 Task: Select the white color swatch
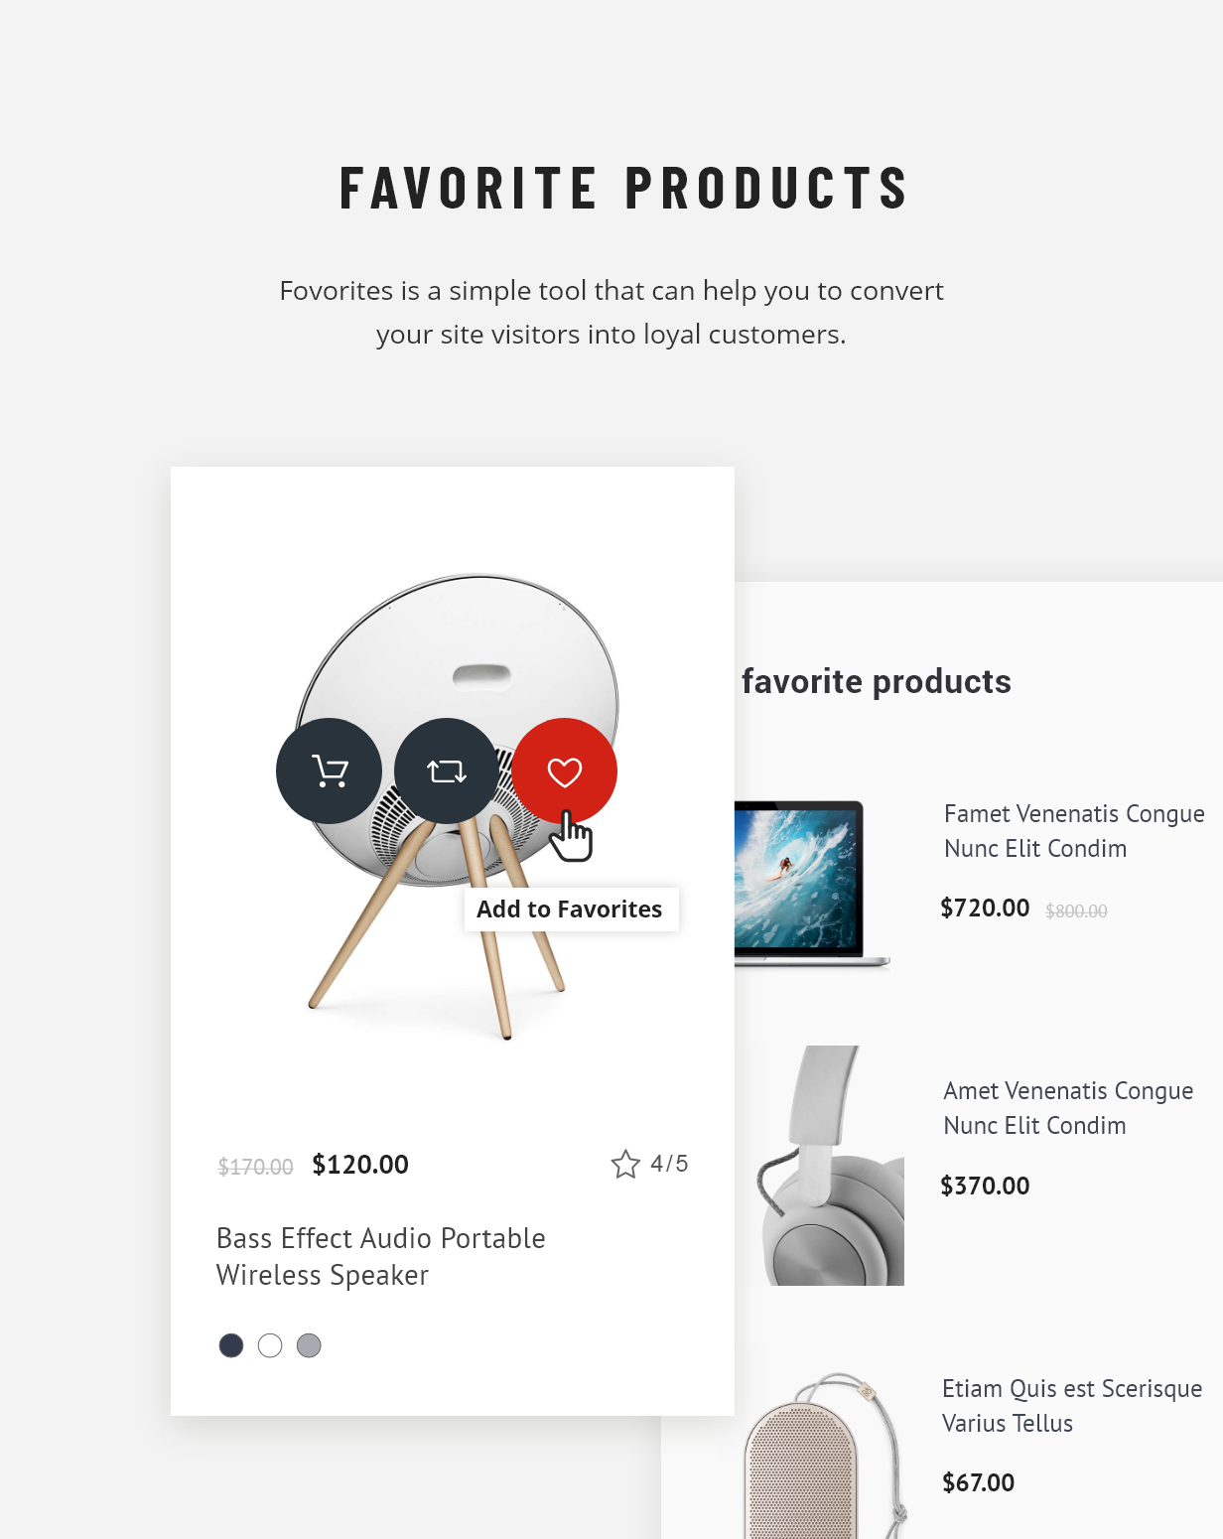click(x=270, y=1345)
